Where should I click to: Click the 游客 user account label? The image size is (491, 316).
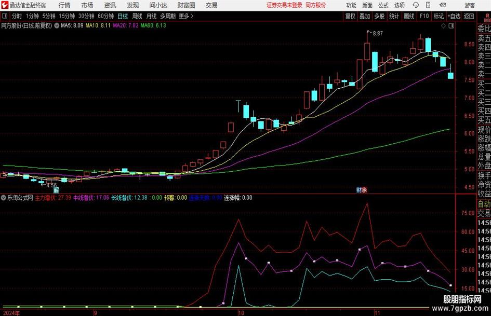click(x=470, y=5)
